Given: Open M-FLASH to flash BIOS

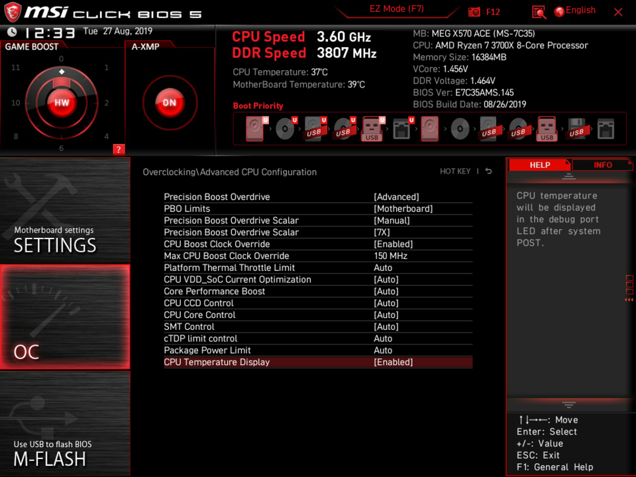Looking at the screenshot, I should coord(65,423).
